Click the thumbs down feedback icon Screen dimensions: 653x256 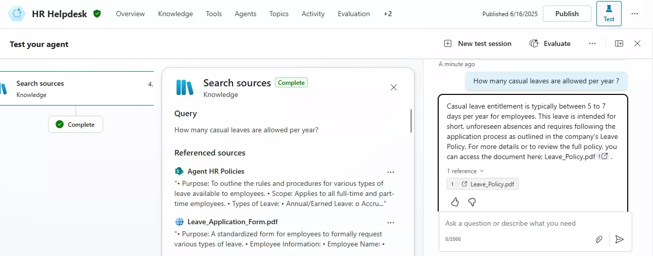tap(472, 202)
